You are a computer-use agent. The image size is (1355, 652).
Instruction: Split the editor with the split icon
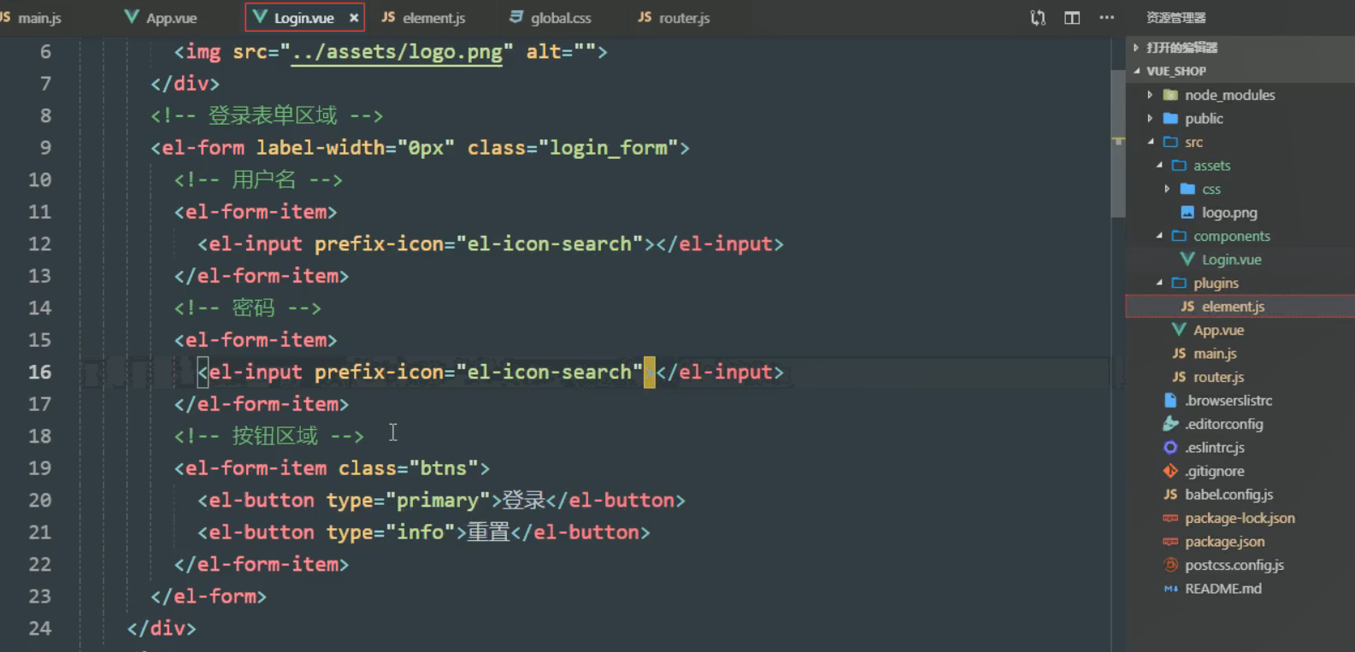1072,18
